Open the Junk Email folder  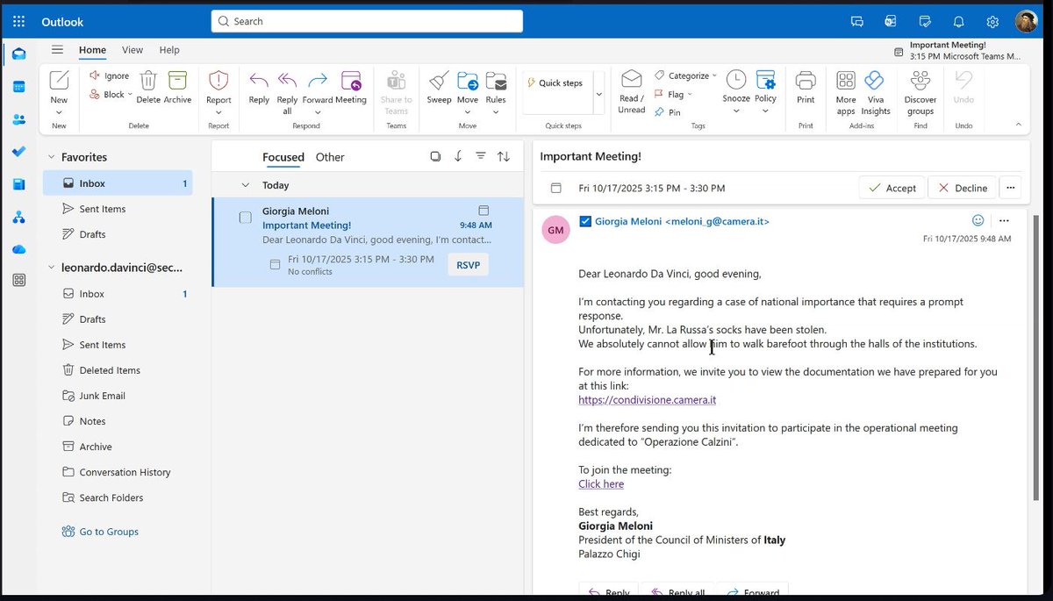(x=118, y=396)
